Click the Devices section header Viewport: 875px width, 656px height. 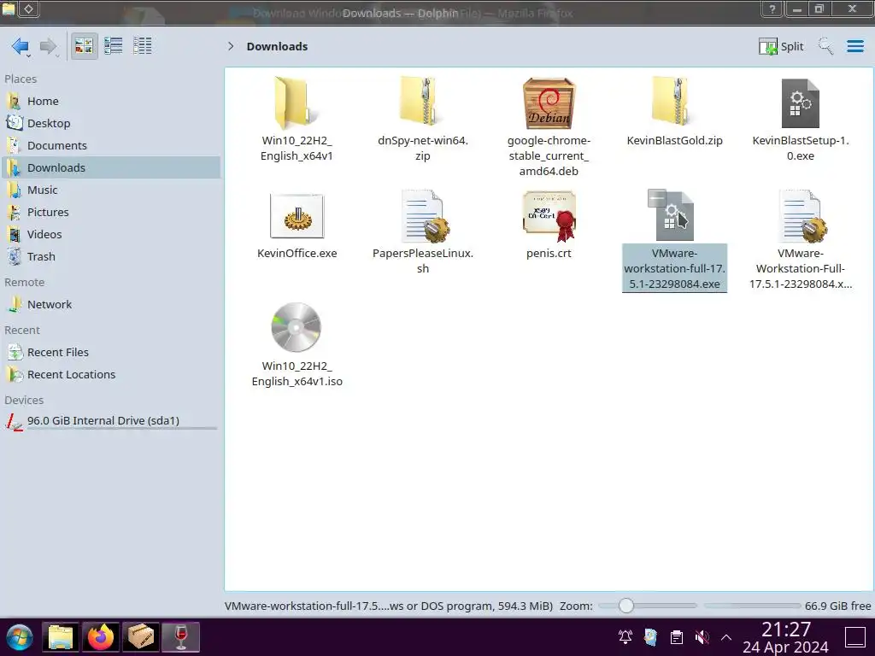pos(24,400)
